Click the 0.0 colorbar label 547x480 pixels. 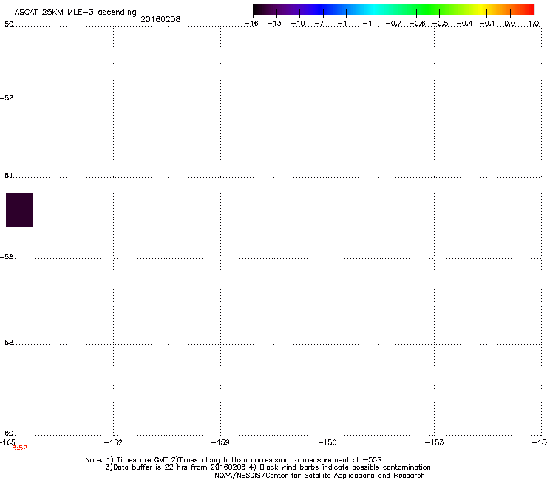[510, 24]
